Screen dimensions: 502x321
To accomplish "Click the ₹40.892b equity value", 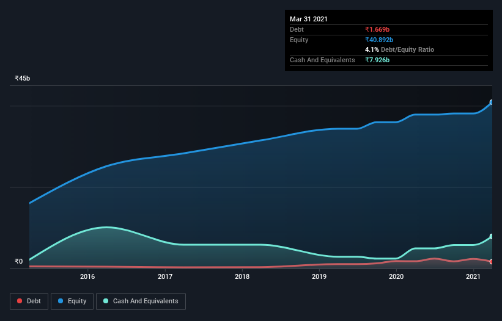I will coord(379,40).
